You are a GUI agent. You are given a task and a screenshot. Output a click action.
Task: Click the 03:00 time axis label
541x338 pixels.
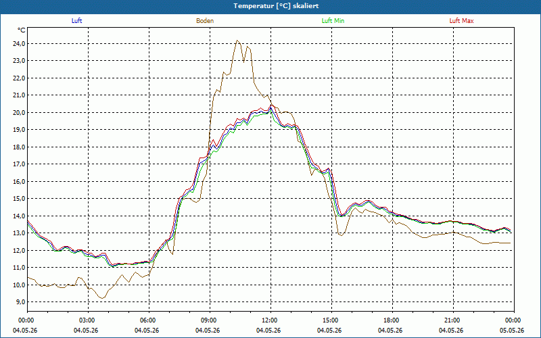[89, 320]
